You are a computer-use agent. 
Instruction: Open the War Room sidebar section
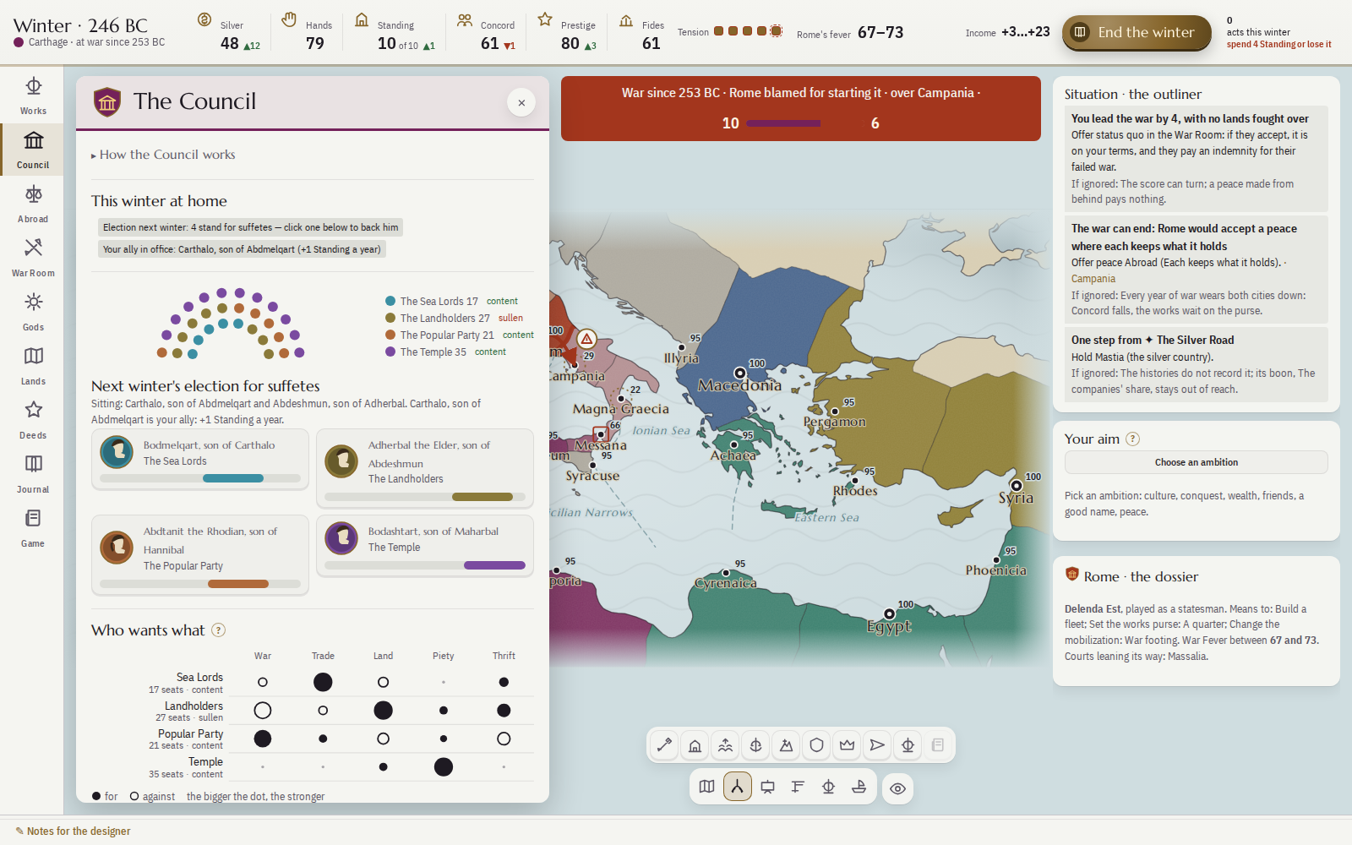[x=33, y=257]
